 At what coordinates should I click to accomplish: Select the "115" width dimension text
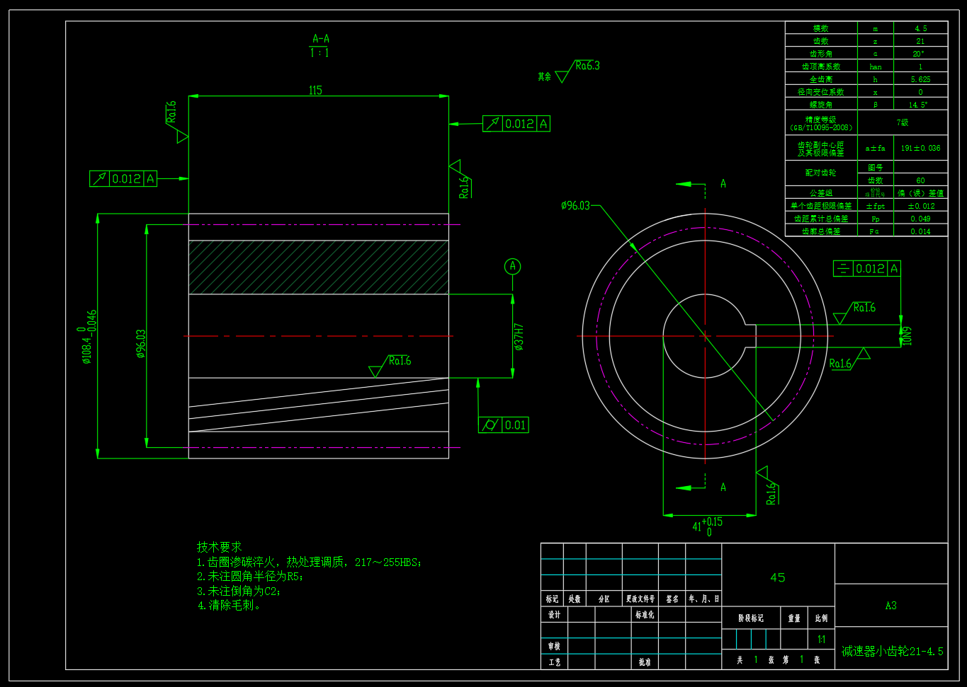(315, 91)
